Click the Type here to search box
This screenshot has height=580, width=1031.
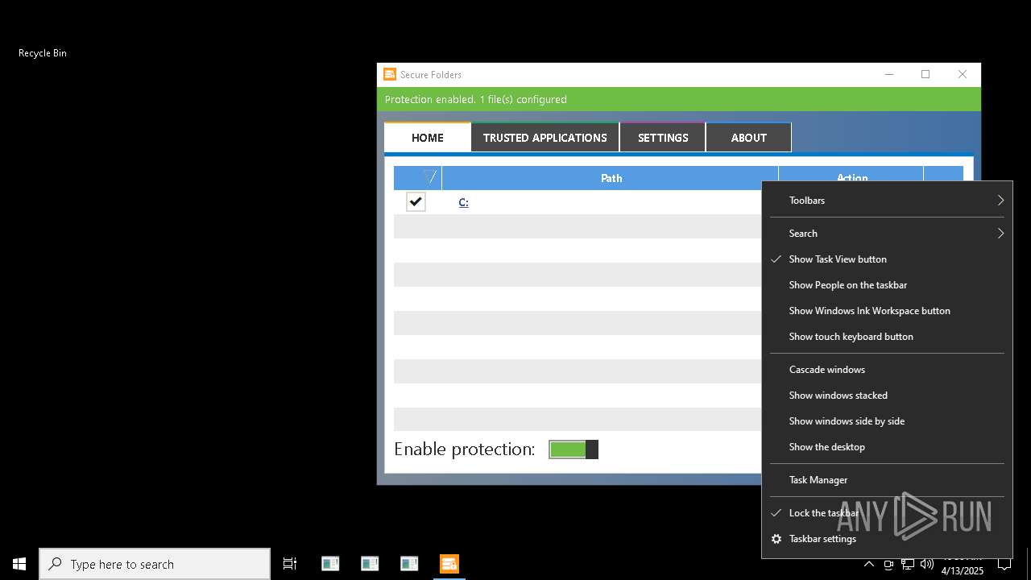click(155, 564)
